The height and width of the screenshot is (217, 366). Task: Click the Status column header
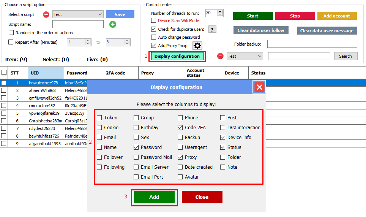pos(258,73)
